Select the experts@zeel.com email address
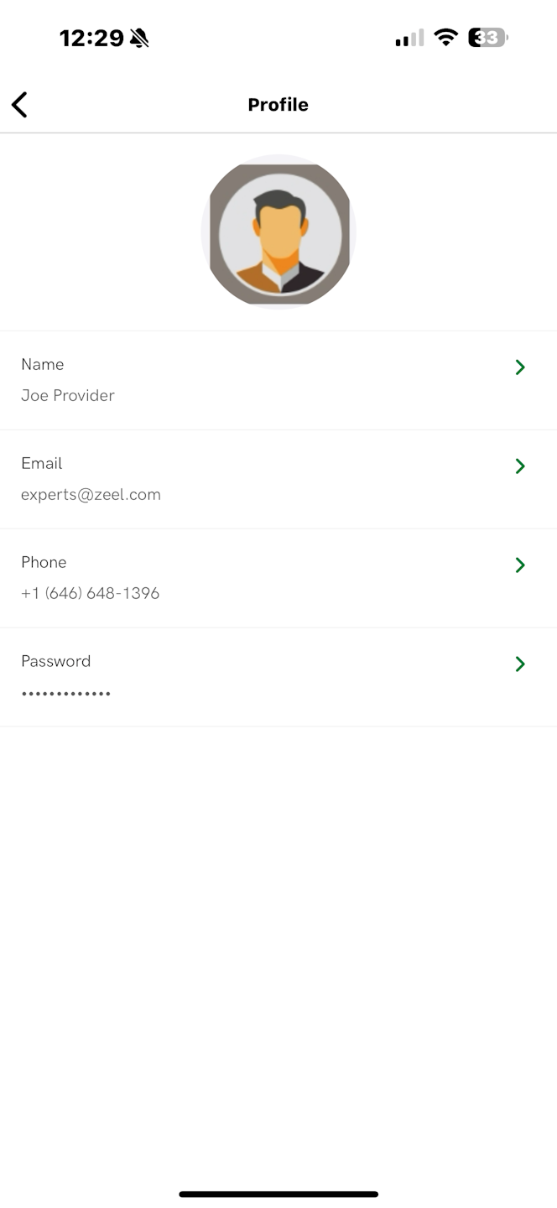This screenshot has height=1208, width=557. click(91, 495)
